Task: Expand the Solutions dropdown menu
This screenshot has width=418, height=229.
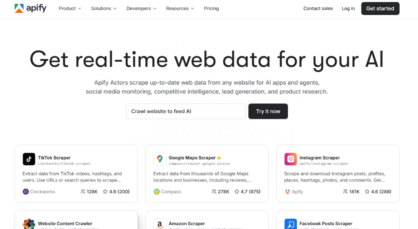Action: tap(104, 9)
